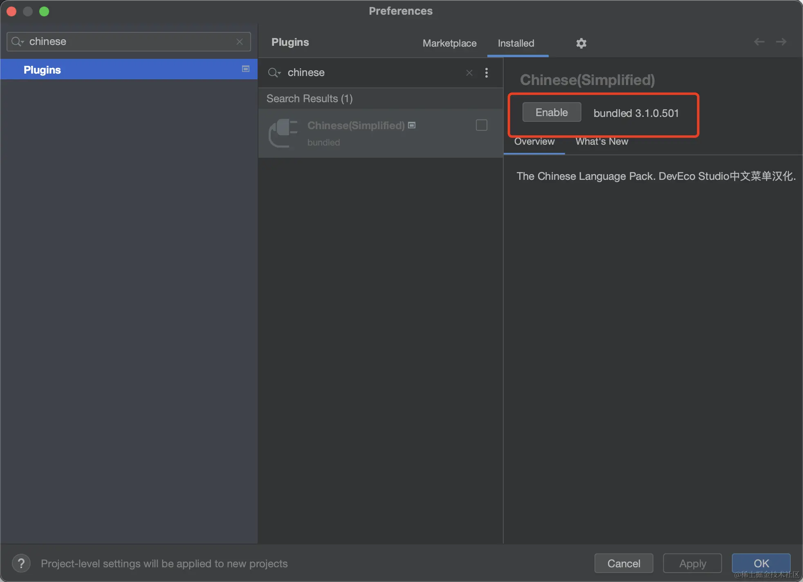Clear the left settings search box

pos(240,42)
